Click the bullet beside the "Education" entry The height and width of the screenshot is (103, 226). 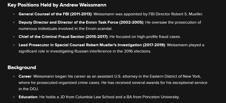(x=14, y=97)
